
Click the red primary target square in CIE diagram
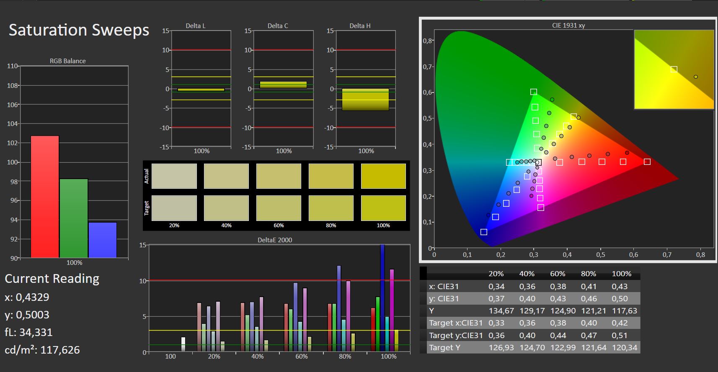pos(647,162)
